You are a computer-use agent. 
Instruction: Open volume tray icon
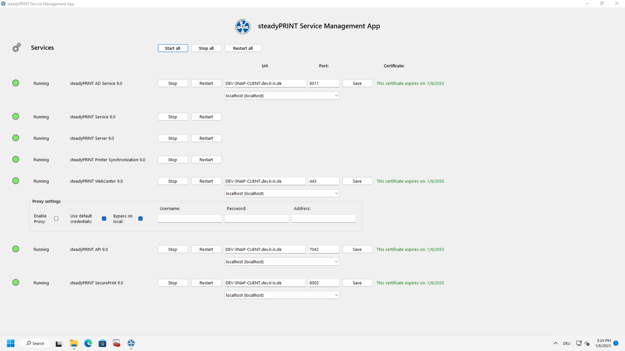click(x=587, y=343)
